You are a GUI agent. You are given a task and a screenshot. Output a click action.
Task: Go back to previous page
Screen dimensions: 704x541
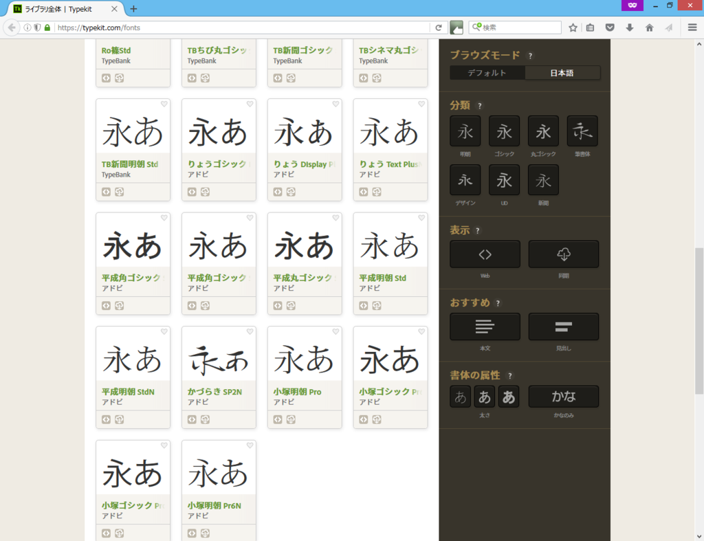tap(12, 27)
